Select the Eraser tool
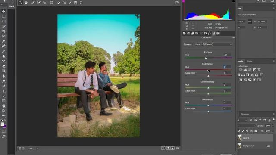The image size is (276, 155). (x=3, y=66)
